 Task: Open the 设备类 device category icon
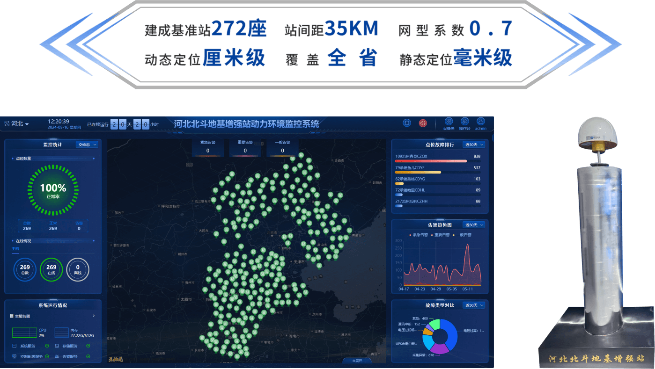[449, 122]
